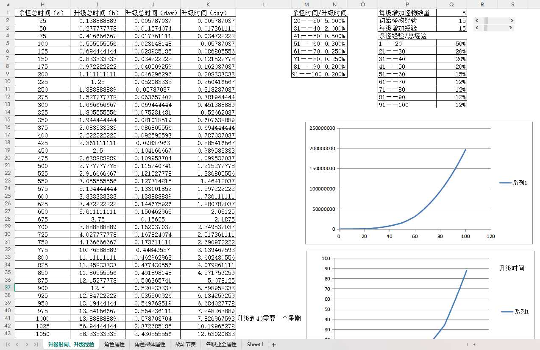The image size is (540, 350).
Task: Select row 20 header
Action: pyautogui.click(x=7, y=158)
